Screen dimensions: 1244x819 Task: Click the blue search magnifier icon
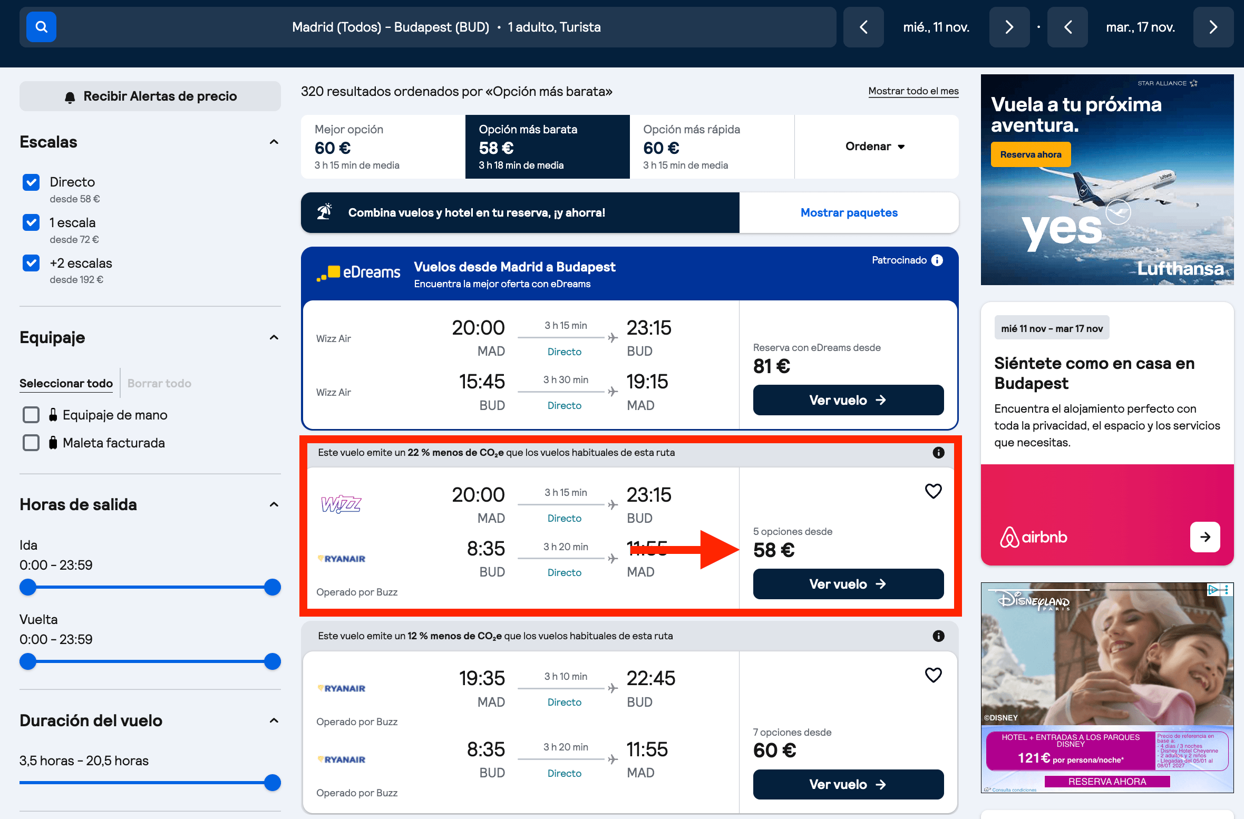(41, 27)
